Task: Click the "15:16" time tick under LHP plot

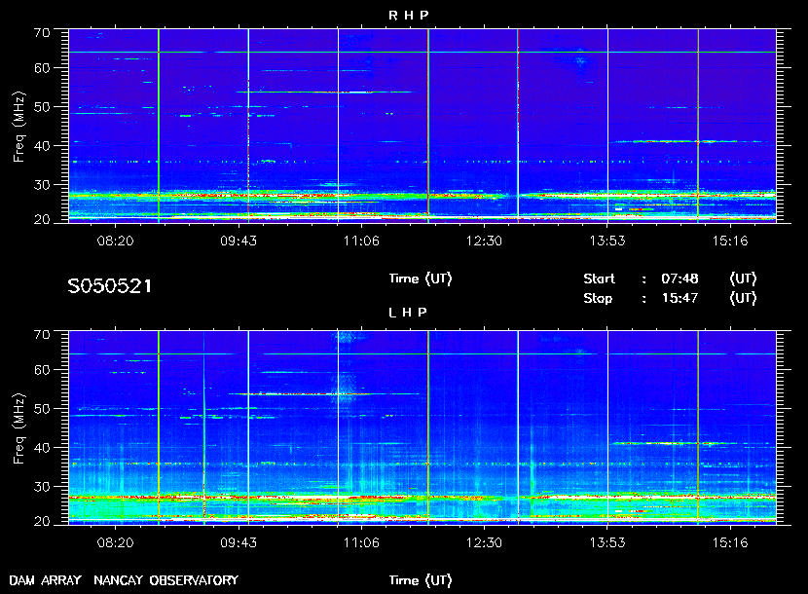Action: (x=730, y=542)
